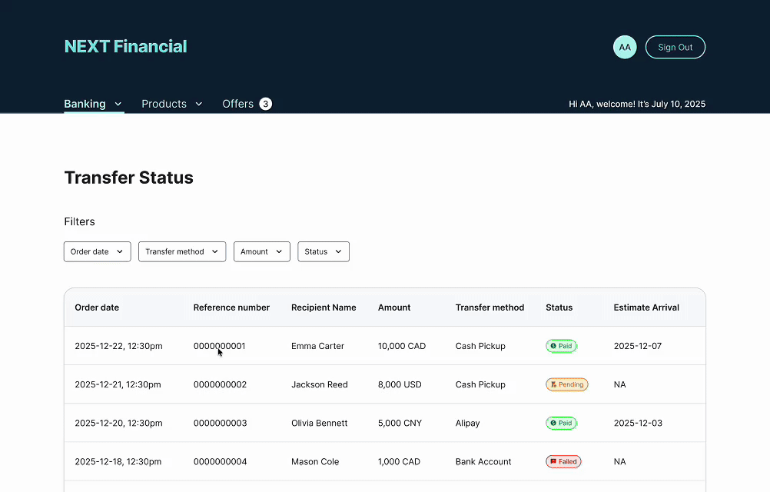Open the Transfer method filter dropdown
The height and width of the screenshot is (492, 770).
point(182,251)
